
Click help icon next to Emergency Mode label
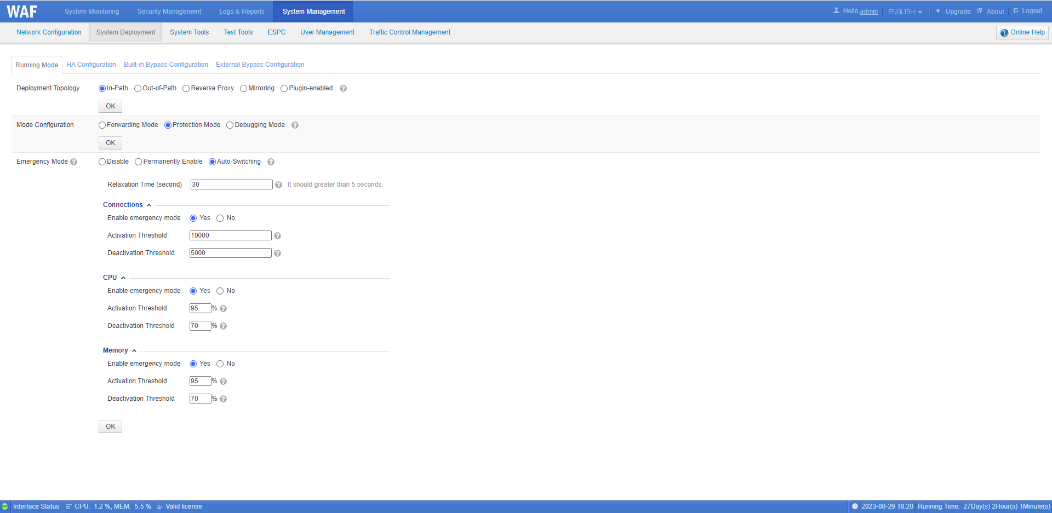(x=74, y=162)
